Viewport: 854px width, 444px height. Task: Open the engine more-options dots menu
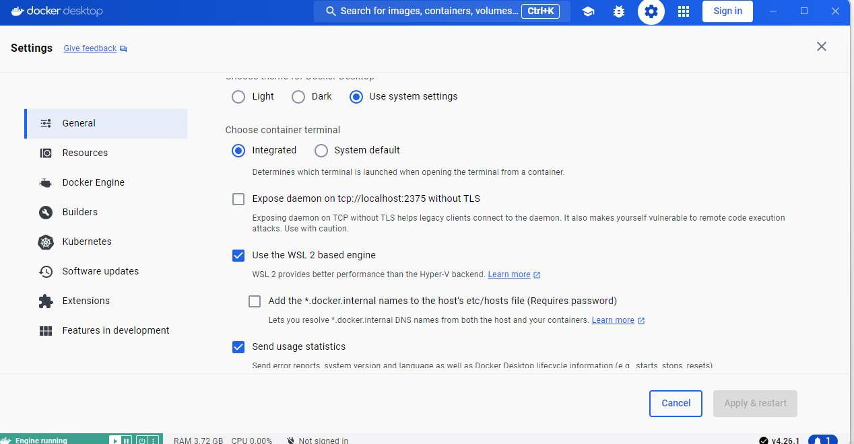pyautogui.click(x=153, y=441)
